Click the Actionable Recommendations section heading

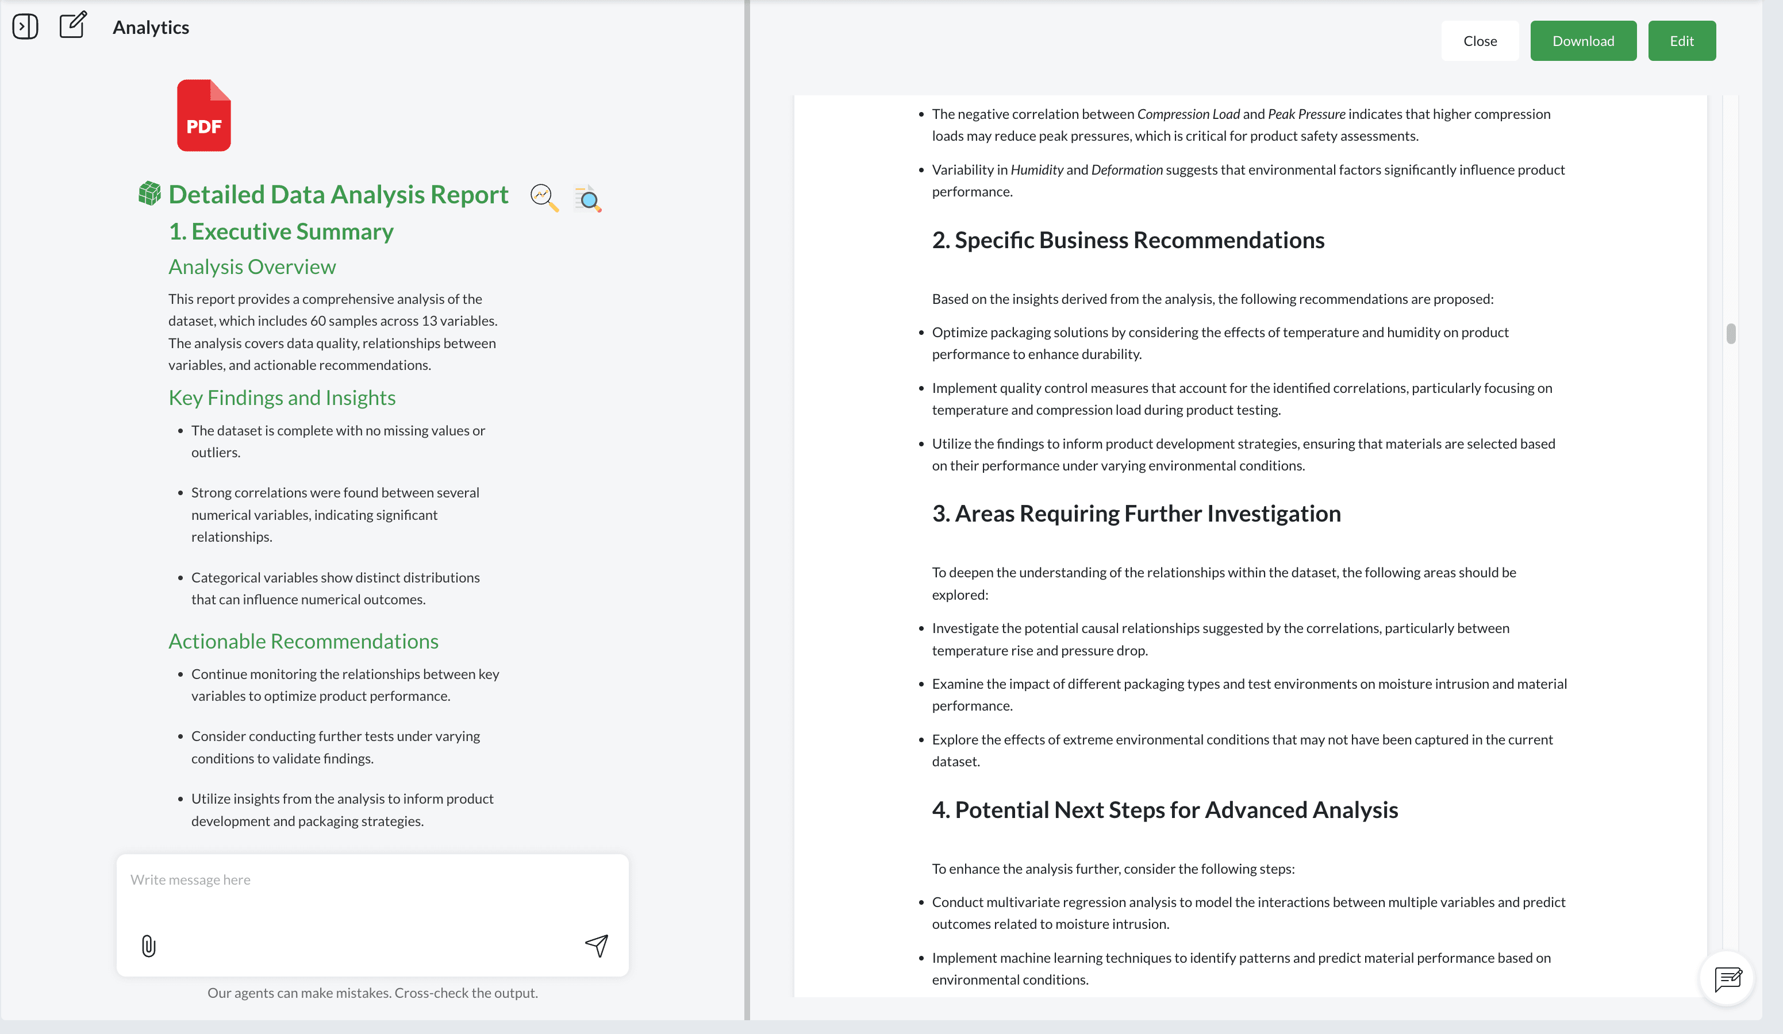click(x=303, y=641)
